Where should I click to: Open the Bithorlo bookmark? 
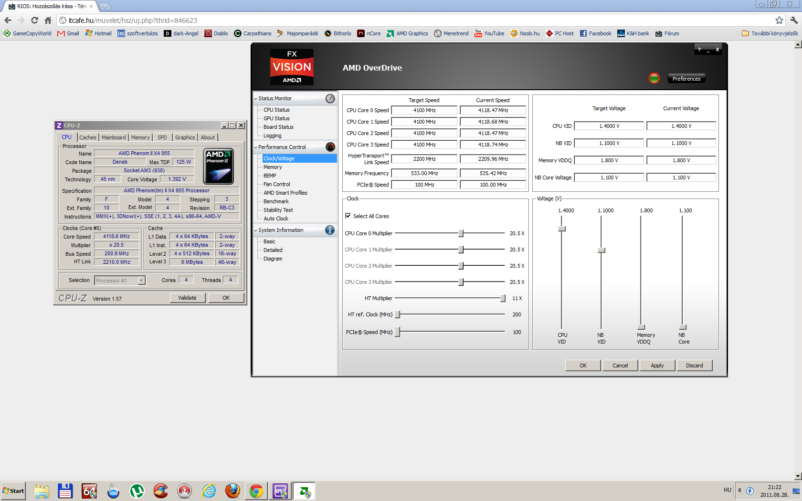coord(338,33)
